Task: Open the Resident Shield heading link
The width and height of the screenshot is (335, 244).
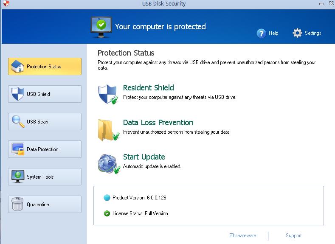Action: pos(149,88)
